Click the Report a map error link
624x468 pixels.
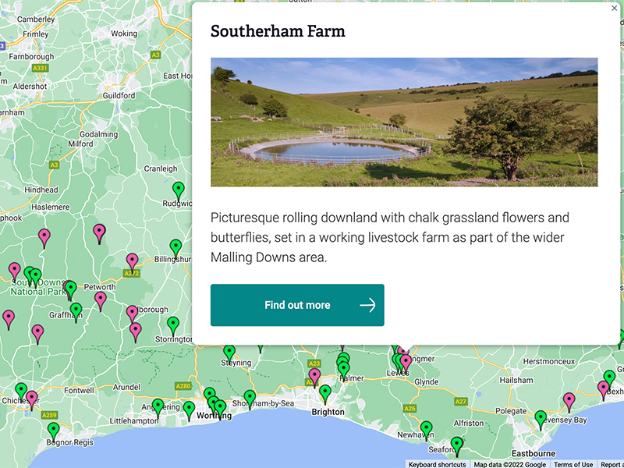(x=611, y=464)
